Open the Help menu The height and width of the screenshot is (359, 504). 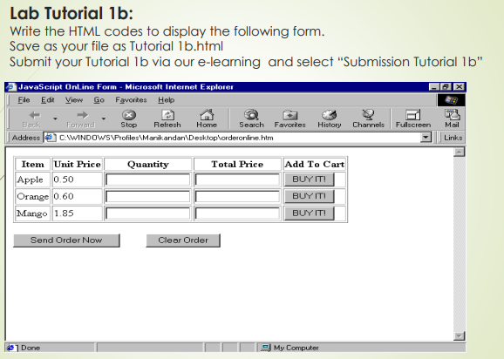pyautogui.click(x=167, y=100)
